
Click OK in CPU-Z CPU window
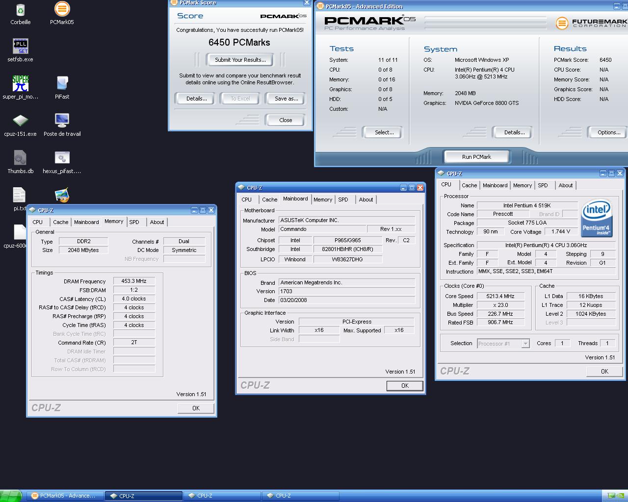click(x=604, y=372)
